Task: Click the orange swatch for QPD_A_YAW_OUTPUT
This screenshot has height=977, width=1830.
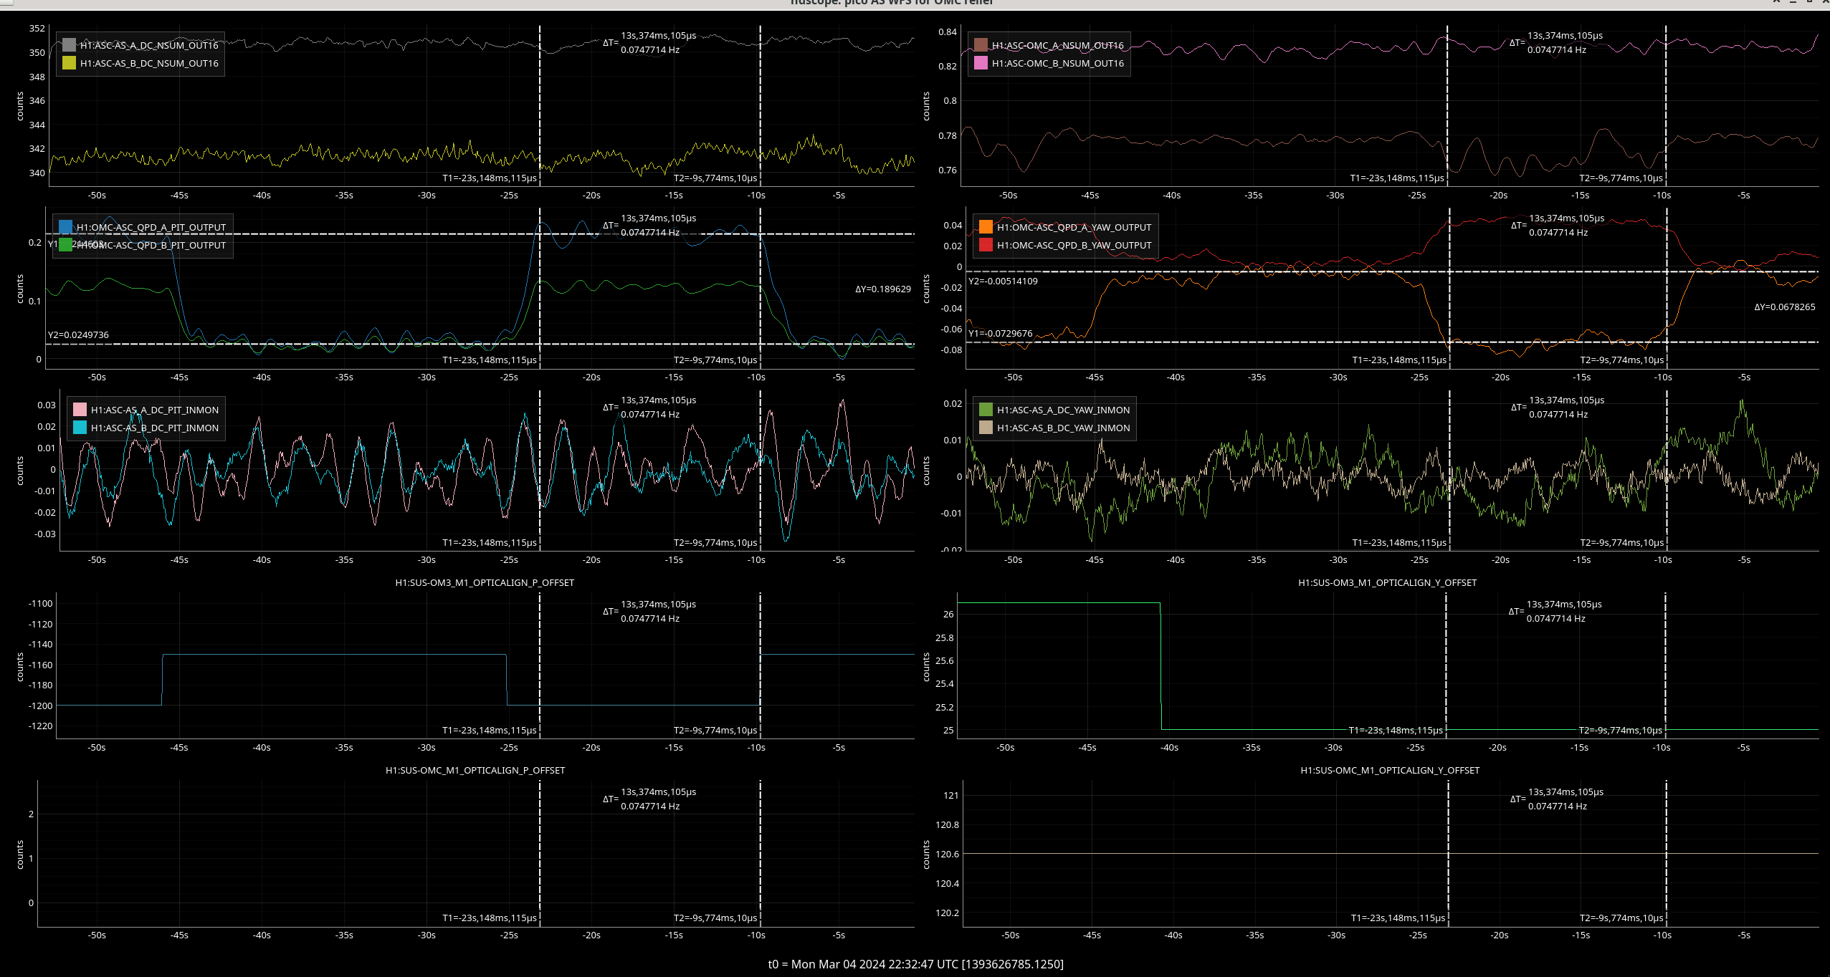Action: coord(986,227)
